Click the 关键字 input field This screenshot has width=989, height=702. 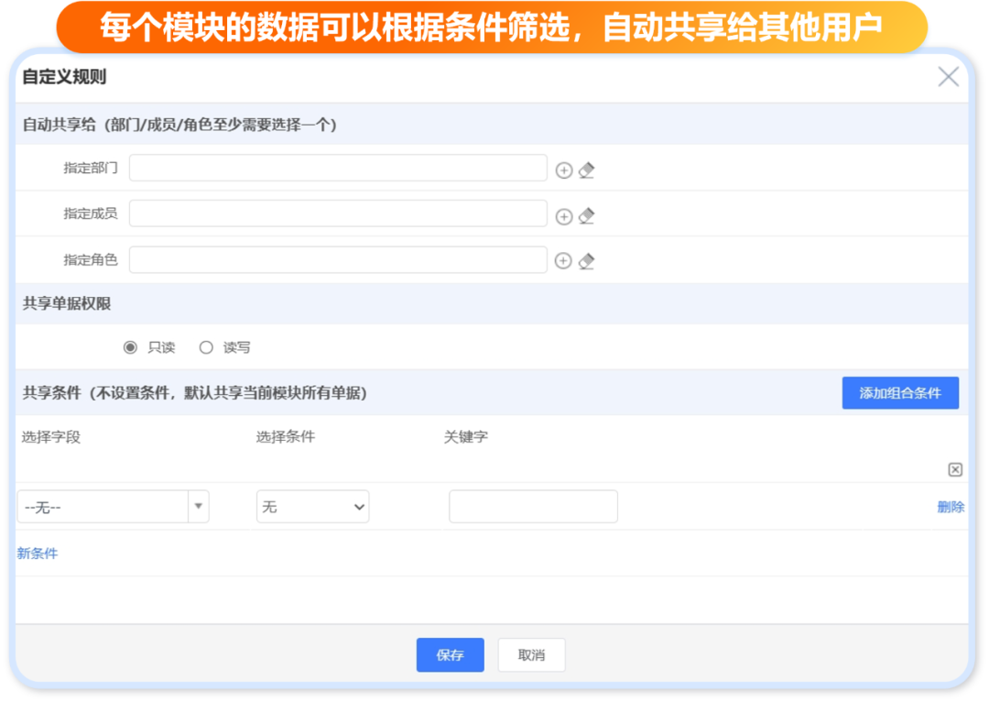[x=533, y=507]
